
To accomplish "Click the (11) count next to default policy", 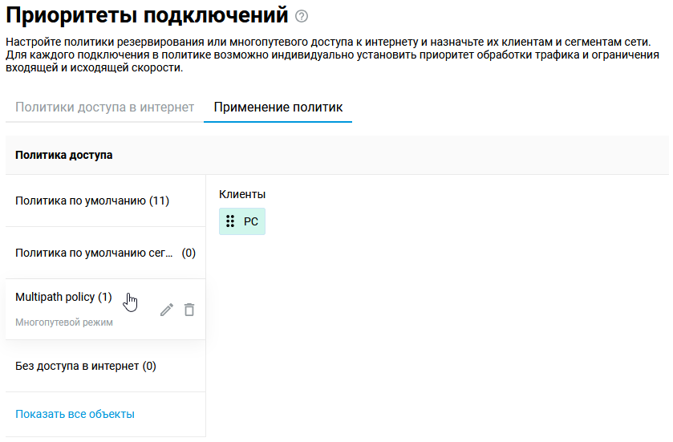I will click(x=159, y=201).
